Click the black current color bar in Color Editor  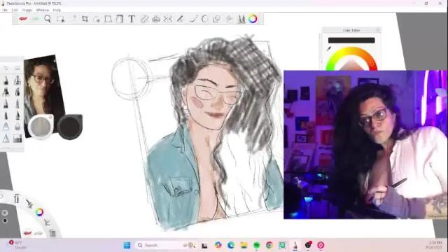pos(351,41)
